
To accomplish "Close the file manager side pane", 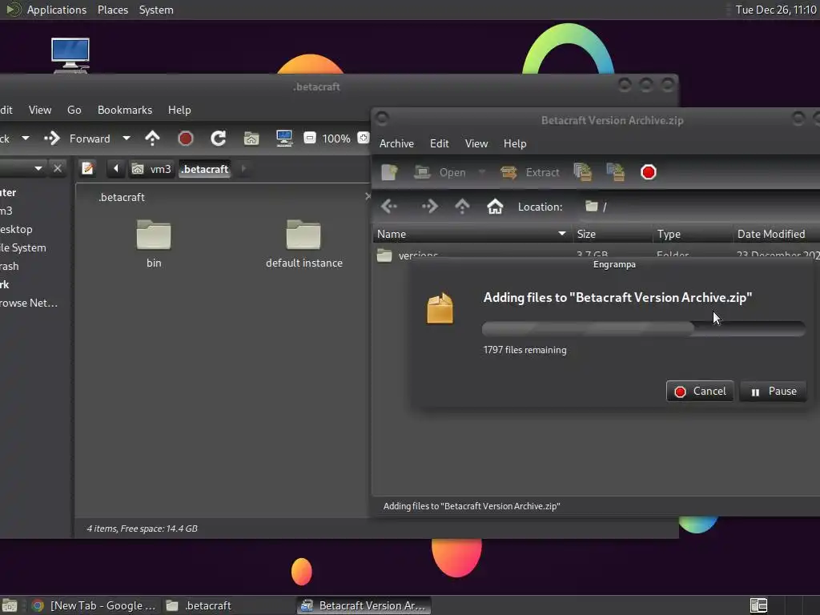I will [58, 168].
